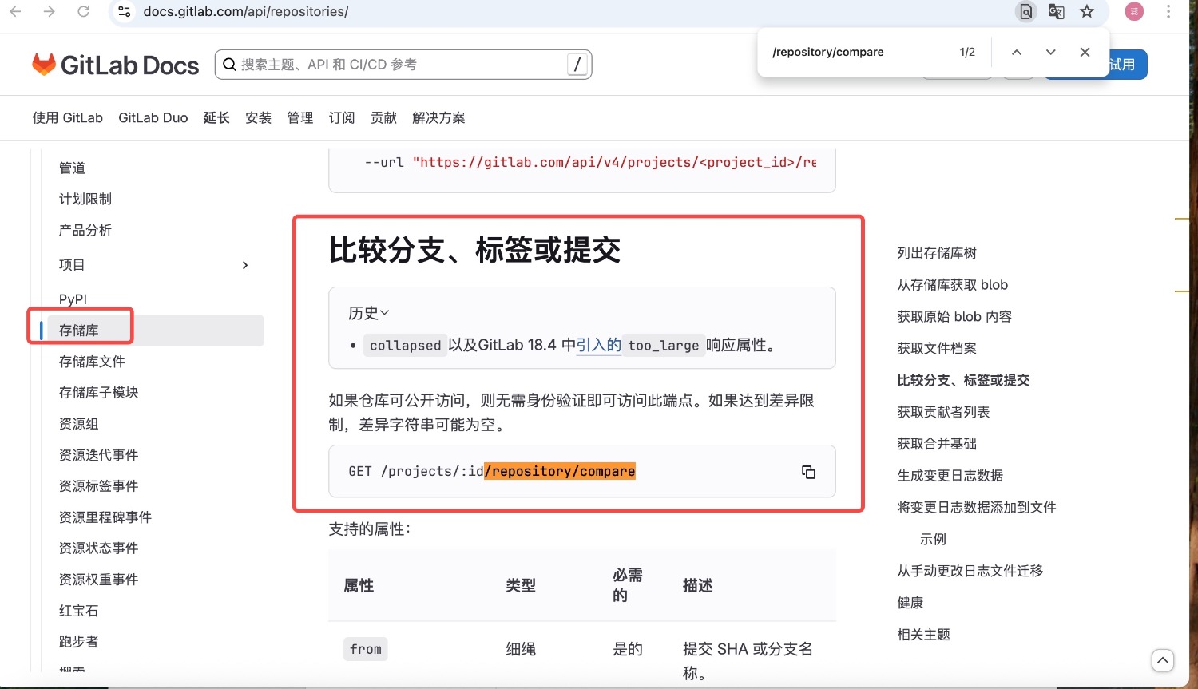
Task: Click the GitLab Docs logo
Action: 115,65
